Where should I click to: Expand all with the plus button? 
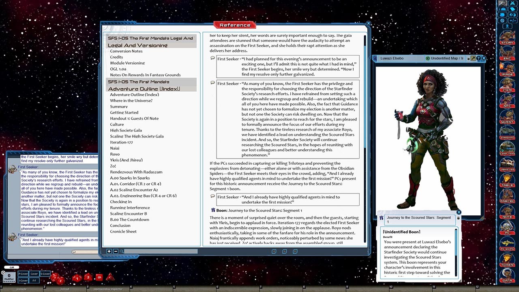(109, 251)
